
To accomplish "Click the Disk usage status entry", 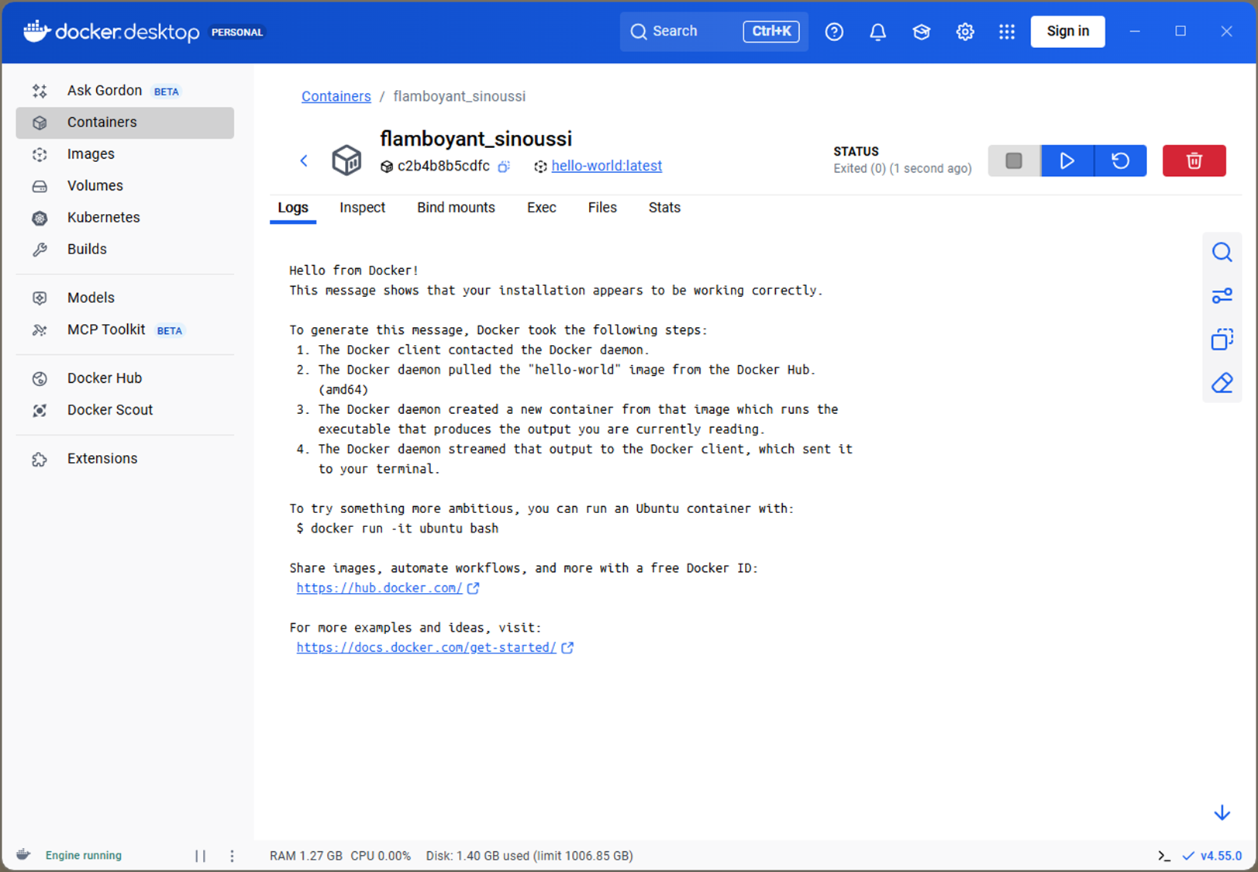I will [x=529, y=856].
